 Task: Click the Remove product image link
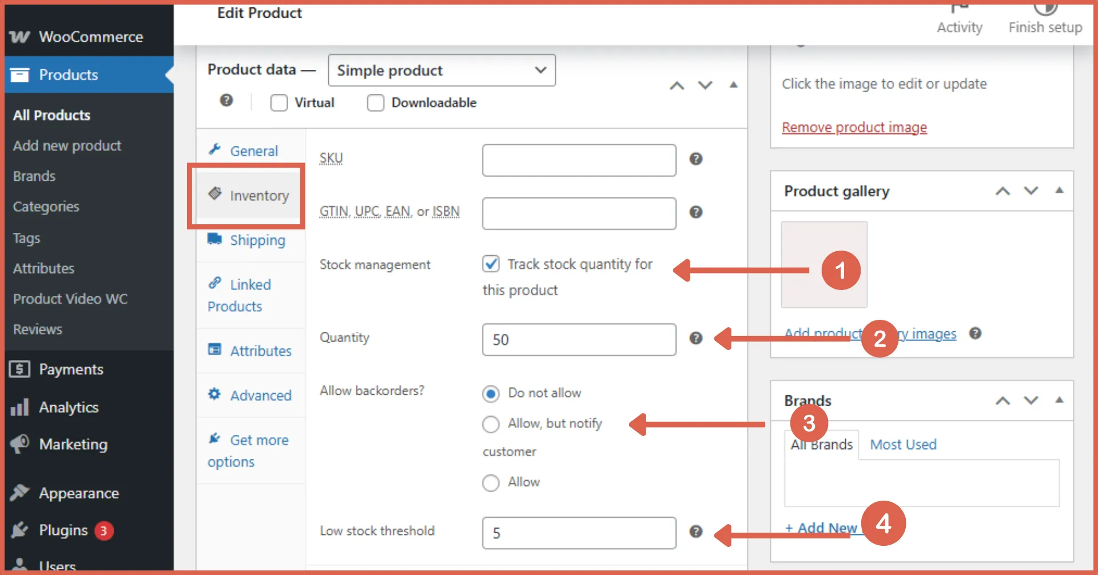[x=854, y=127]
